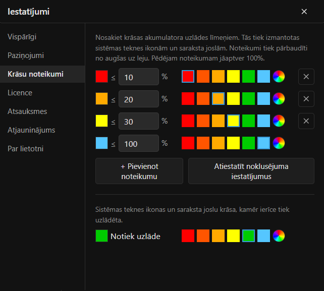Open the Vispārīgi settings section
324x291 pixels.
coord(42,37)
